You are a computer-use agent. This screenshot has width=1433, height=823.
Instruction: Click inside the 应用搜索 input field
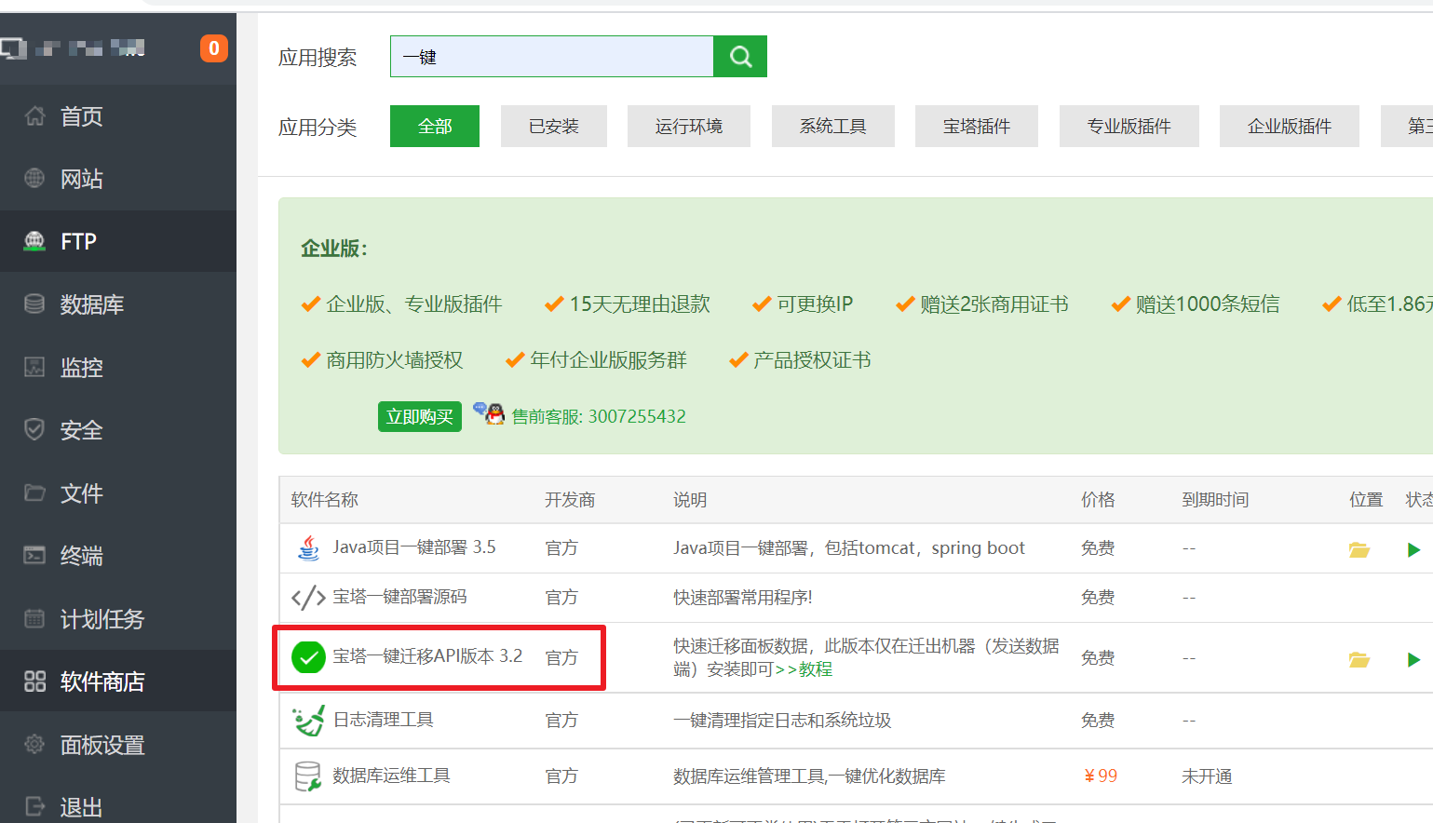[x=549, y=56]
